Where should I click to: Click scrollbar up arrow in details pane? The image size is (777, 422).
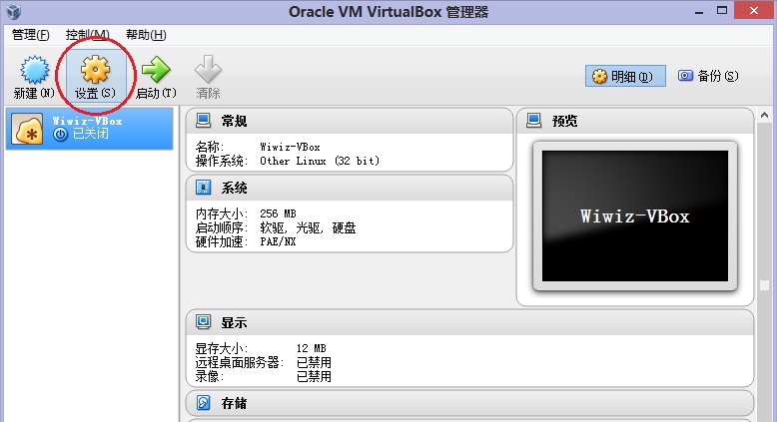click(764, 115)
